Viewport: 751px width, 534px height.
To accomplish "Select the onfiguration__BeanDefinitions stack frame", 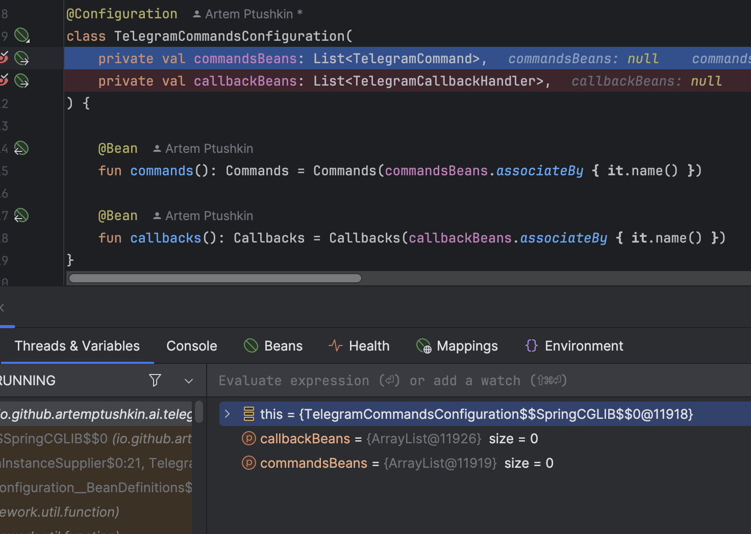I will 96,488.
